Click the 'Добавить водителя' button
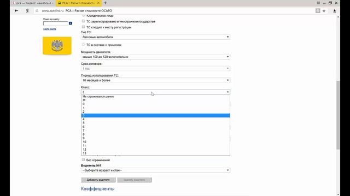The height and width of the screenshot is (196, 350). pyautogui.click(x=98, y=180)
